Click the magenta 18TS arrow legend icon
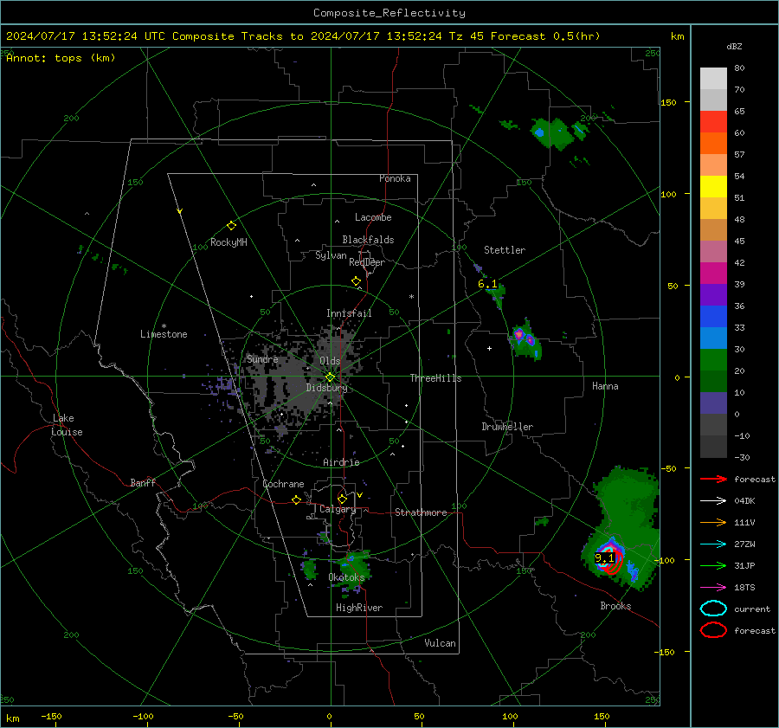The width and height of the screenshot is (779, 728). (713, 588)
